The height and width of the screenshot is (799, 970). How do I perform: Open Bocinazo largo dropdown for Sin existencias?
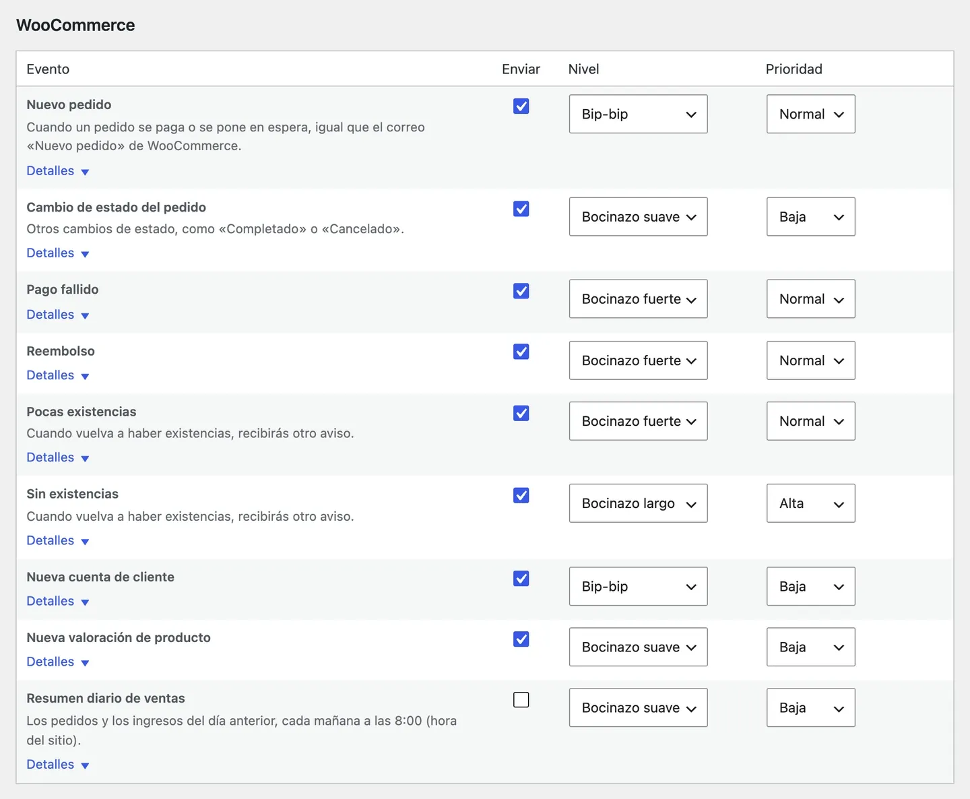(638, 503)
